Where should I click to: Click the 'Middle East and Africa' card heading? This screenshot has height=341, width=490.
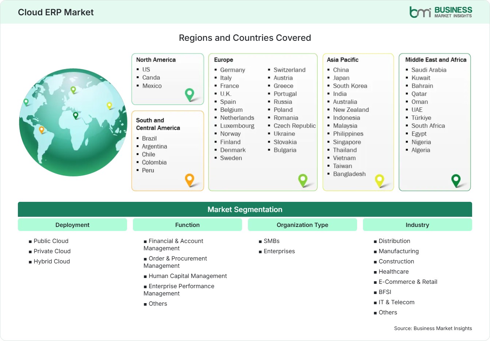(436, 60)
